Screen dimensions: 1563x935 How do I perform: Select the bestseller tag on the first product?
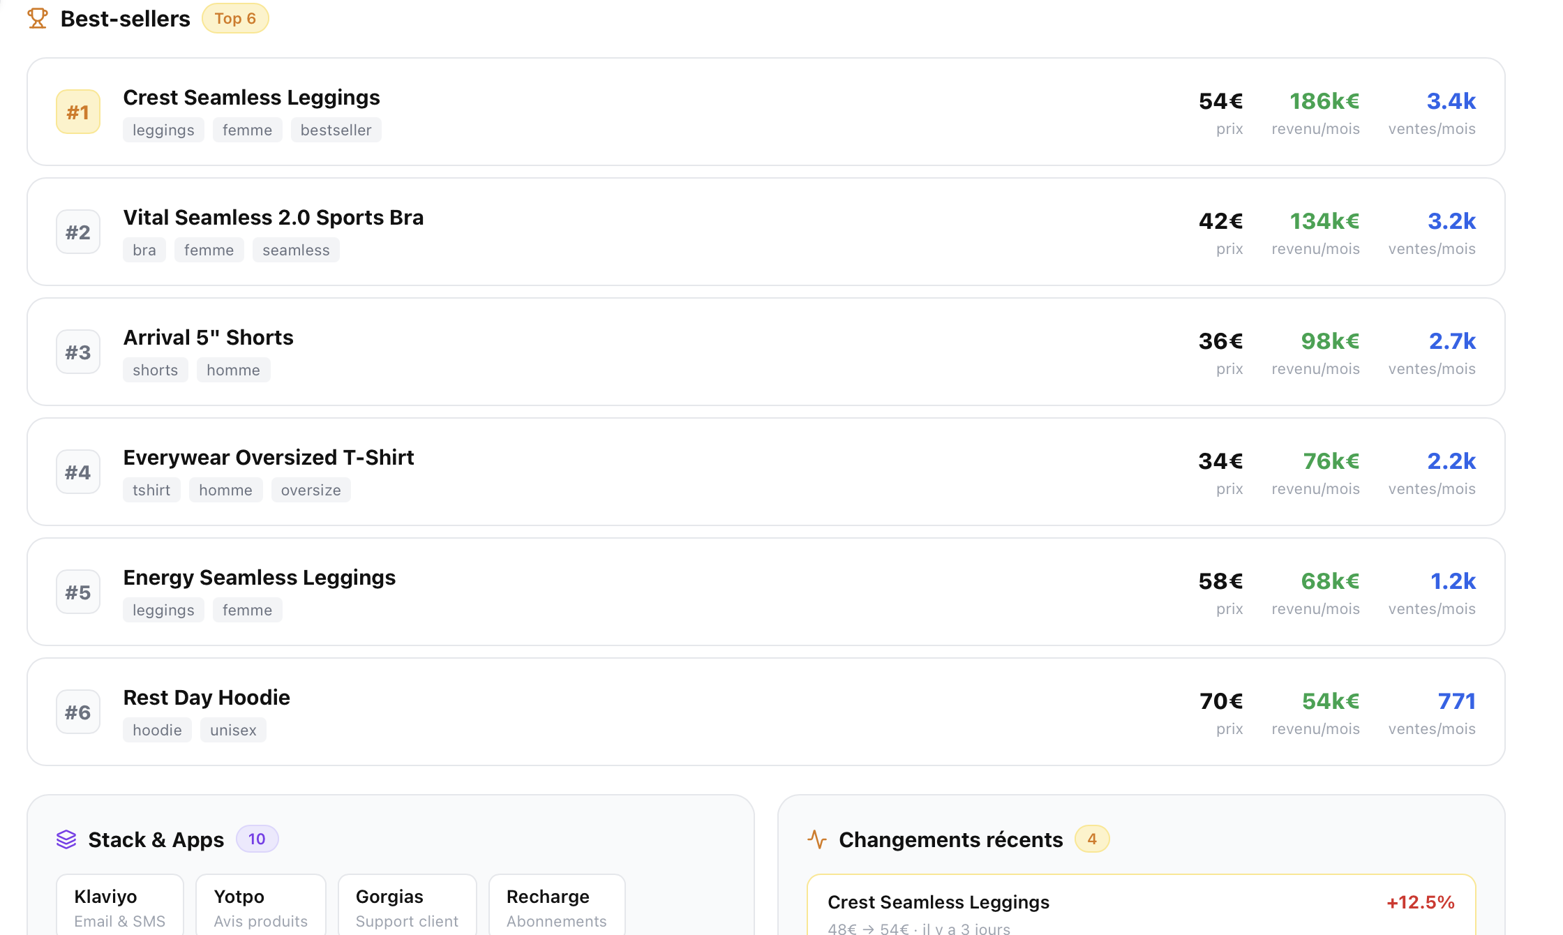pyautogui.click(x=336, y=130)
